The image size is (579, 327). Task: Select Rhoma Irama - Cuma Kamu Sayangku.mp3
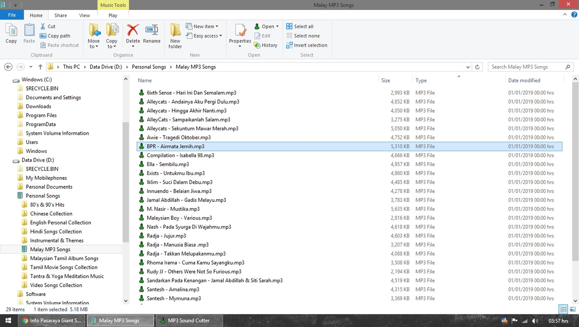point(195,263)
